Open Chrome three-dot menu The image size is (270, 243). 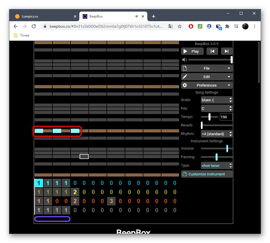click(254, 26)
